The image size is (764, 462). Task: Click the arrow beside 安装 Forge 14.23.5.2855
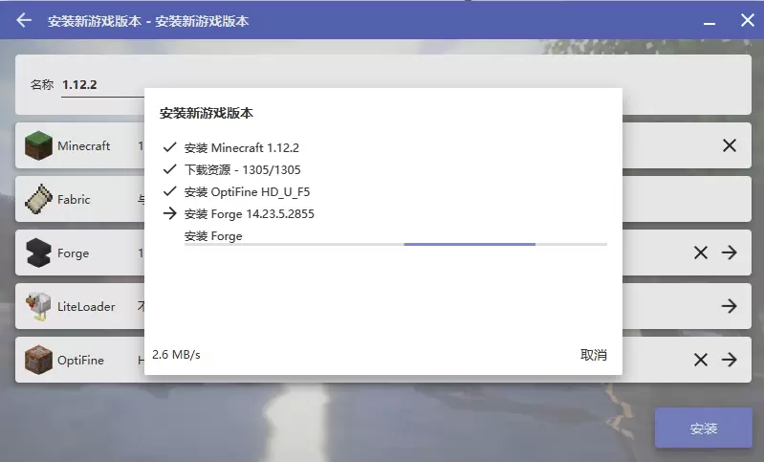[169, 213]
